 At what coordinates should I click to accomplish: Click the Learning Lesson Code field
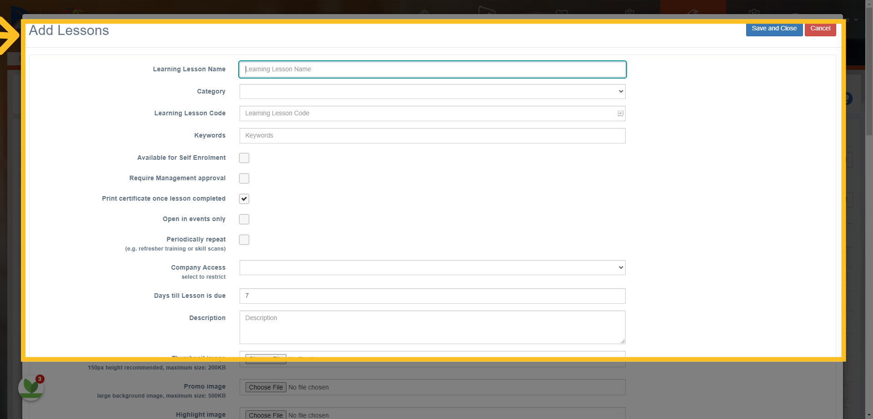tap(432, 113)
